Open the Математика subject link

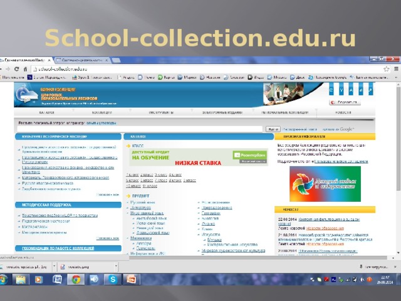141,238
